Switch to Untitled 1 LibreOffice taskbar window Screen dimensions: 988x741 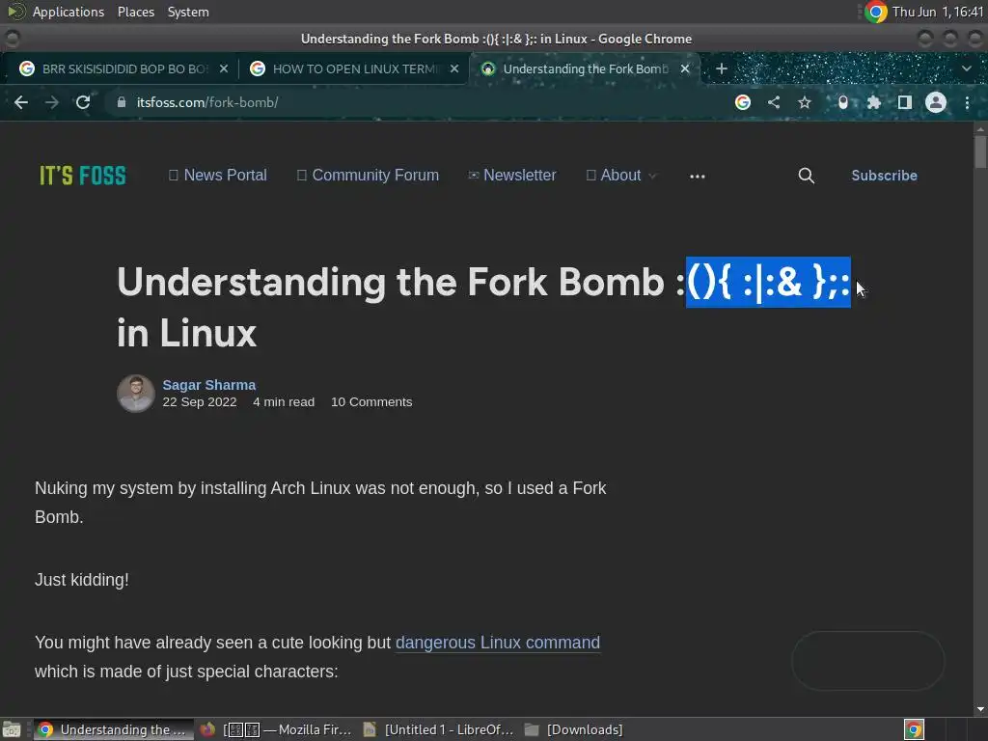[x=439, y=729]
